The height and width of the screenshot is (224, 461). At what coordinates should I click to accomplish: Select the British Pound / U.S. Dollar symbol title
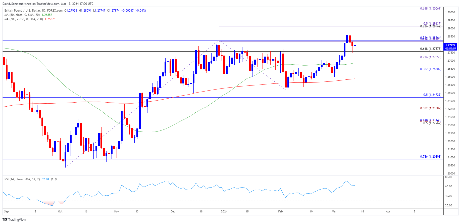click(x=33, y=11)
